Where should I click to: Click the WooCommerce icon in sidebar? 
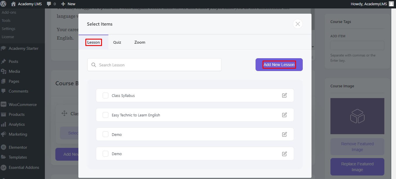click(3, 104)
